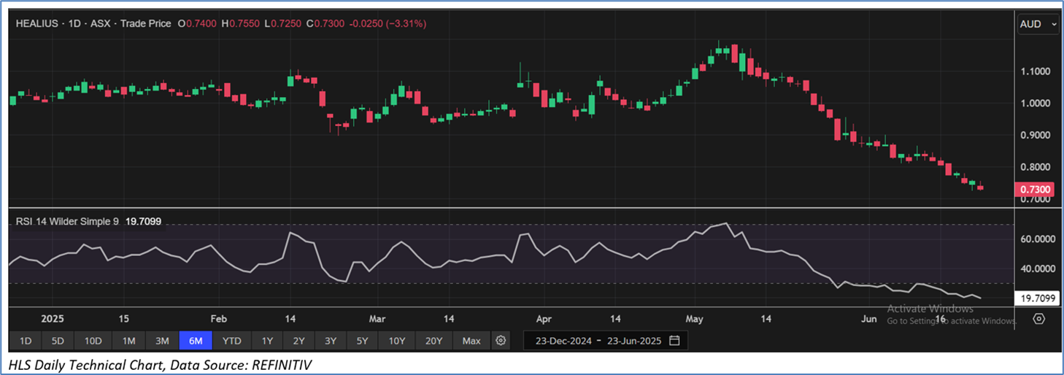
Task: Switch chart to 1Y range
Action: (267, 341)
